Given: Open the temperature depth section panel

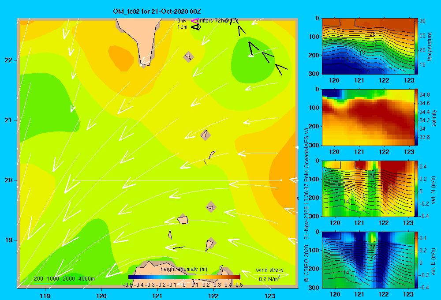Looking at the screenshot, I should (368, 46).
